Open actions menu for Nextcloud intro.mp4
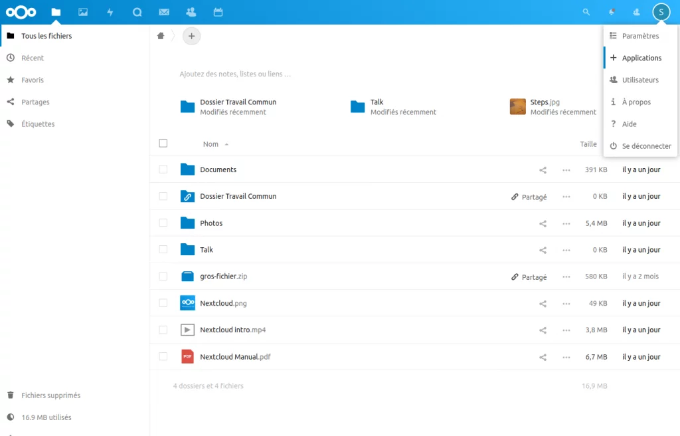Viewport: 680px width, 436px height. 566,330
